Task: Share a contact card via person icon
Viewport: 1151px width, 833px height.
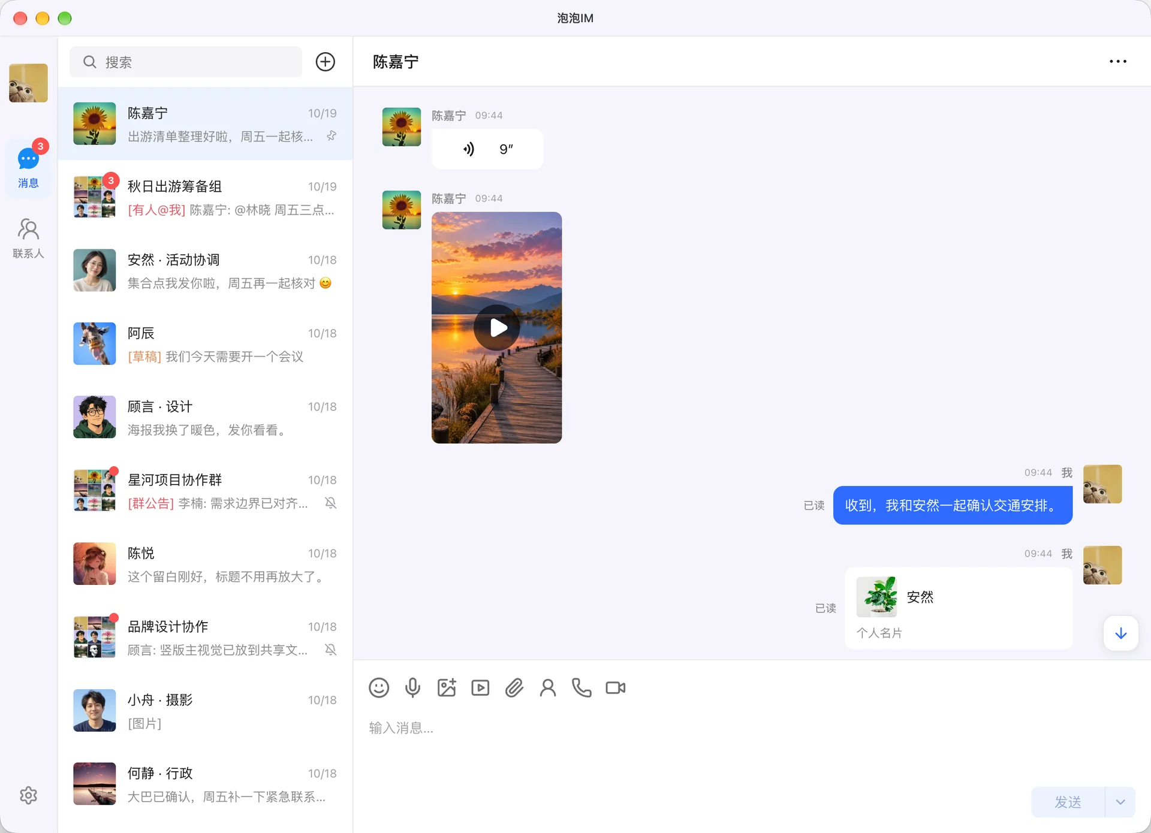Action: coord(548,687)
